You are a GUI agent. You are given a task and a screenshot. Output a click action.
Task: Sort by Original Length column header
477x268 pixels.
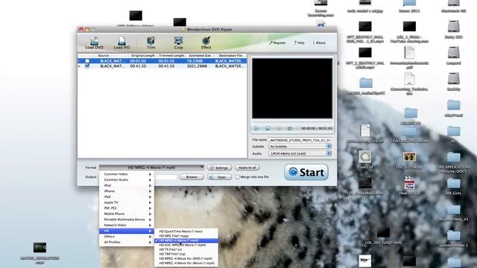click(142, 56)
